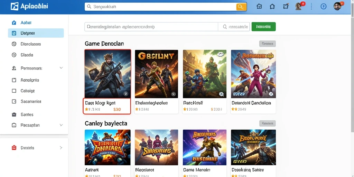Image resolution: width=354 pixels, height=177 pixels.
Task: Click the orange search button in top bar
Action: click(241, 7)
